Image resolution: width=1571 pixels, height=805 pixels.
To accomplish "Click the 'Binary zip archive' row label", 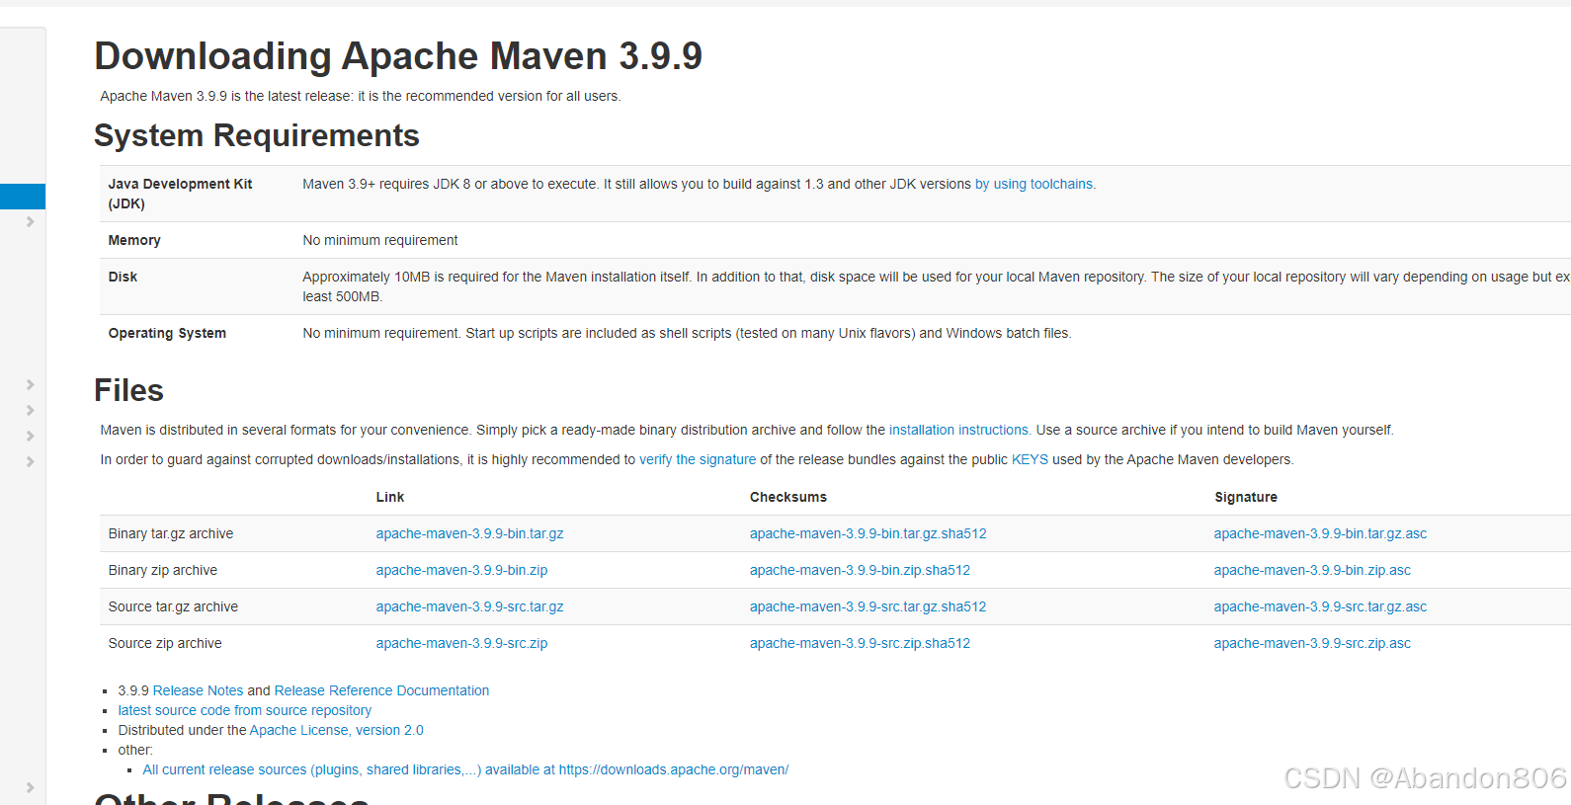I will pos(163,570).
